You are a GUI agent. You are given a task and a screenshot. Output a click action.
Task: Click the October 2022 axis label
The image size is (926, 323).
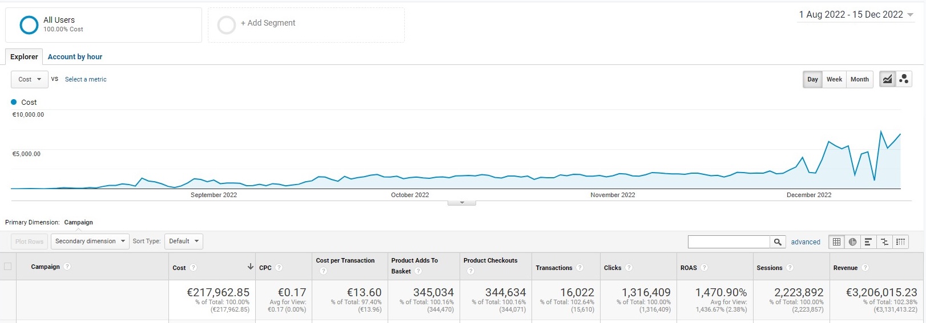pyautogui.click(x=410, y=195)
